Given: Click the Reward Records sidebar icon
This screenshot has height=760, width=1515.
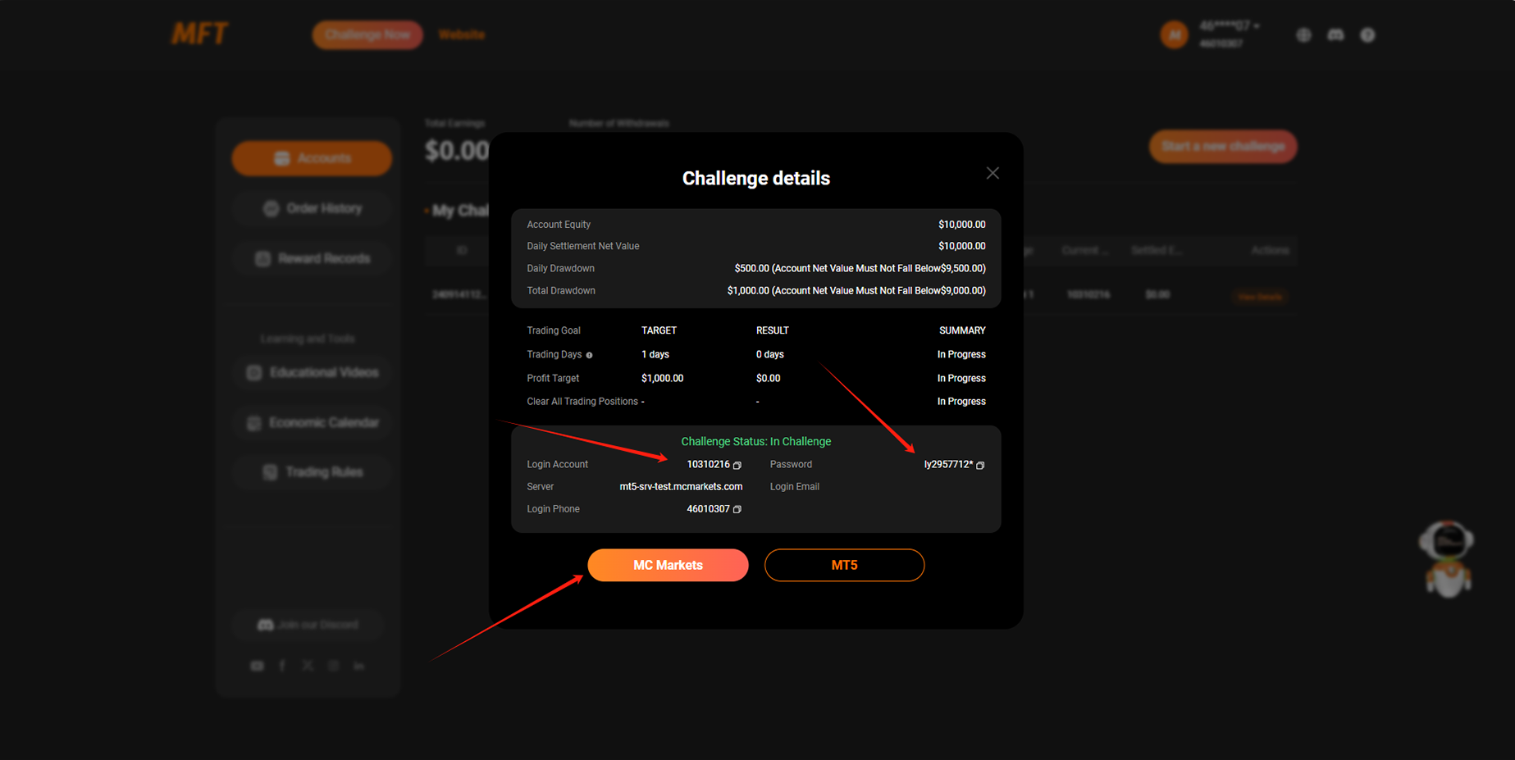Looking at the screenshot, I should (262, 259).
